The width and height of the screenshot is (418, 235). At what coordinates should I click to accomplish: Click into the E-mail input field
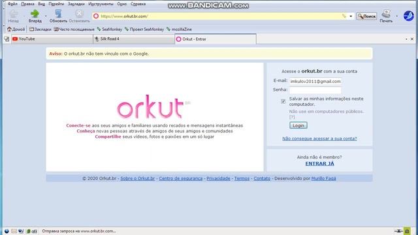(x=315, y=81)
